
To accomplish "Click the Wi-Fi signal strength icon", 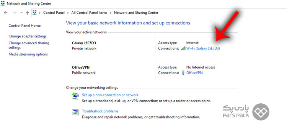I will coord(183,48).
